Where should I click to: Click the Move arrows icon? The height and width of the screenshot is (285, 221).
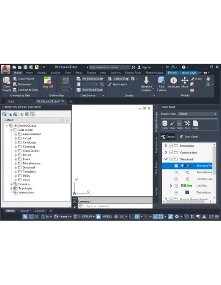[x=184, y=81]
